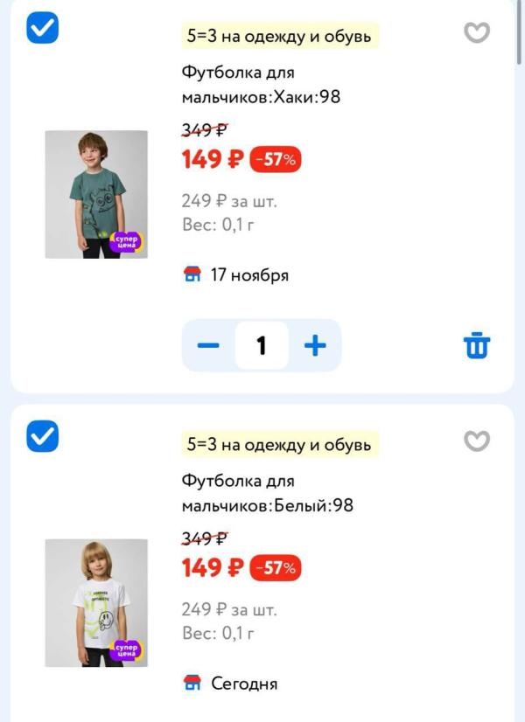Delete khaki t-shirt using trash icon

click(476, 345)
